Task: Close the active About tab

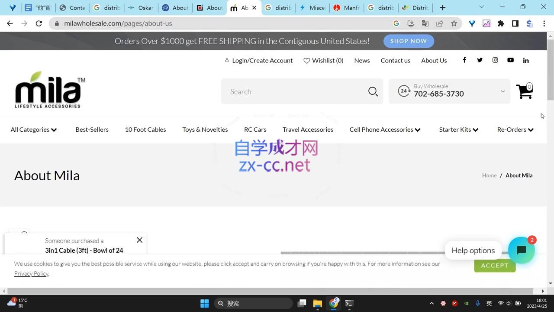Action: tap(254, 8)
